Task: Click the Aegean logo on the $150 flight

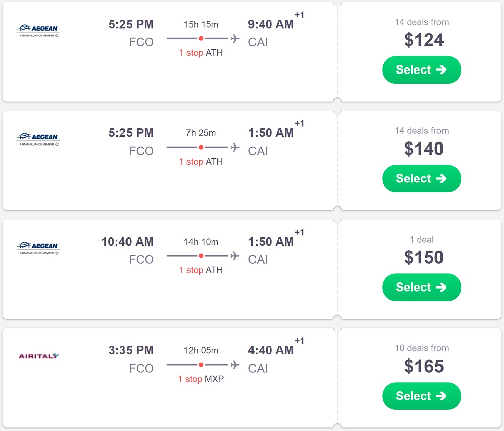Action: coord(38,248)
